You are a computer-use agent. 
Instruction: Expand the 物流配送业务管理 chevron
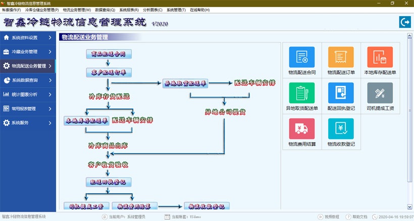(50, 66)
